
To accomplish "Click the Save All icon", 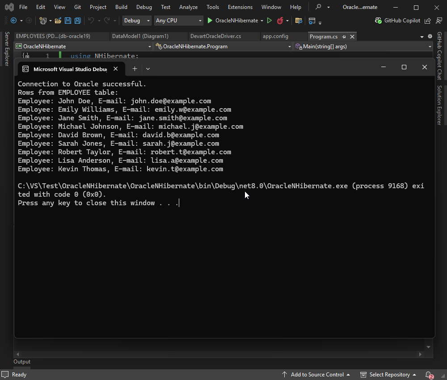I will point(77,20).
